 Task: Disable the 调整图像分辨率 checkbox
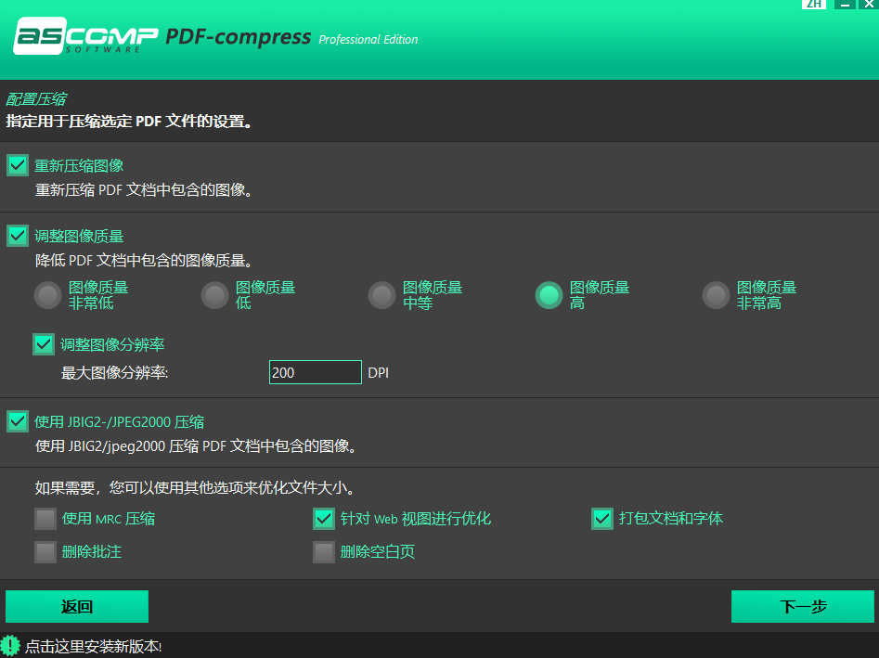(44, 344)
